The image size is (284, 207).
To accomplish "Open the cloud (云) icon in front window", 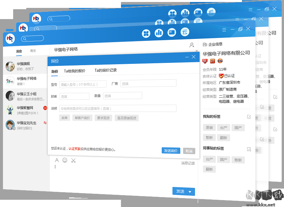I will (x=185, y=32).
